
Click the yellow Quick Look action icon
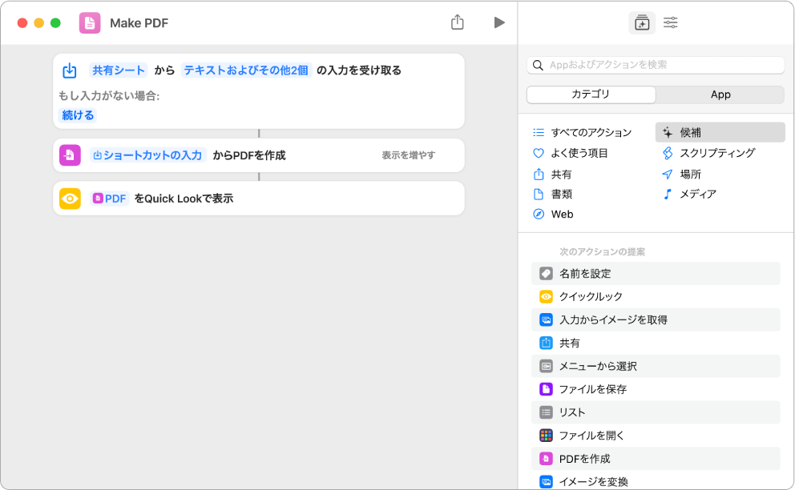tap(70, 199)
